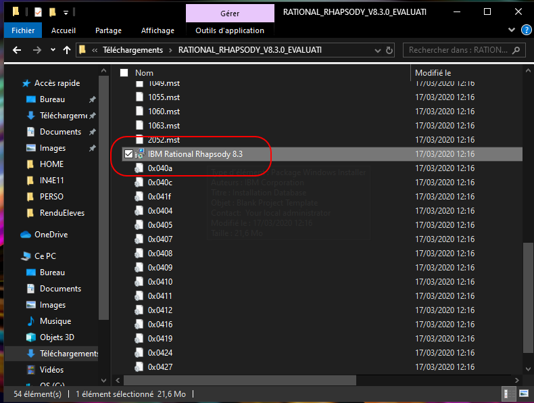
Task: Uncheck the IBM Rational Rhapsody 8.3 checkbox
Action: click(128, 154)
